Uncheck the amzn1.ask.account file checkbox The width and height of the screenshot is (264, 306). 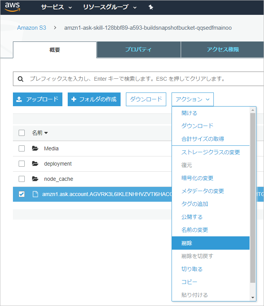[22, 194]
